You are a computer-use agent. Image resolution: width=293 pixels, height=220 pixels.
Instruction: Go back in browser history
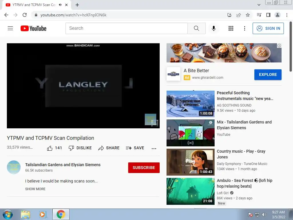[6, 15]
